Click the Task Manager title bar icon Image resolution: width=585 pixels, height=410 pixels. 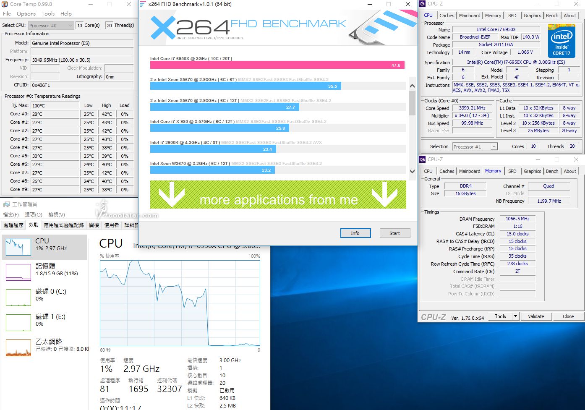[x=7, y=204]
